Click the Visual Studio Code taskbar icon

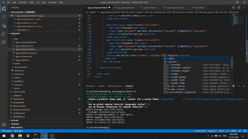point(44,136)
